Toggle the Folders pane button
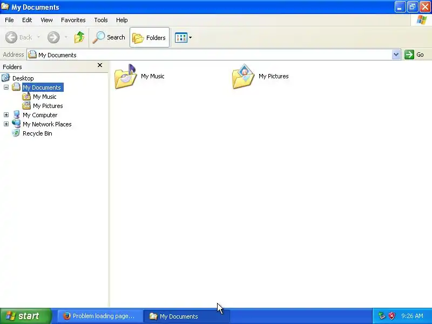The height and width of the screenshot is (324, 432). (150, 37)
